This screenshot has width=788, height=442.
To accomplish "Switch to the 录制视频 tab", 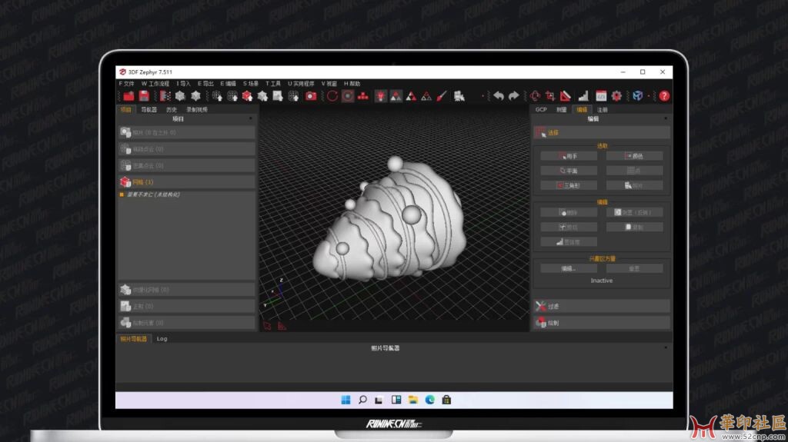I will click(x=197, y=109).
